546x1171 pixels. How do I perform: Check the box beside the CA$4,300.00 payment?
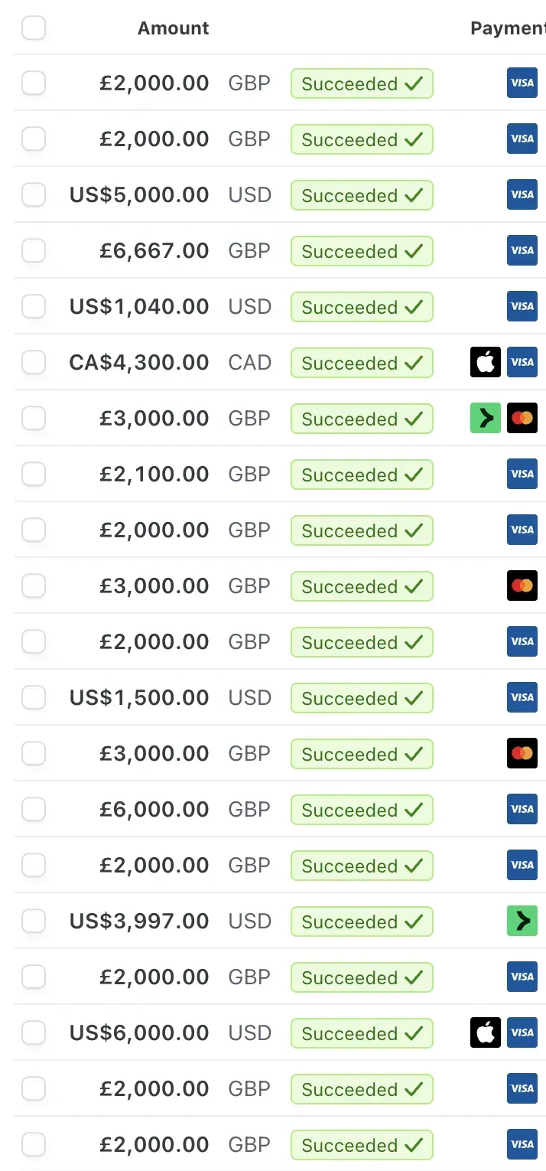(34, 362)
